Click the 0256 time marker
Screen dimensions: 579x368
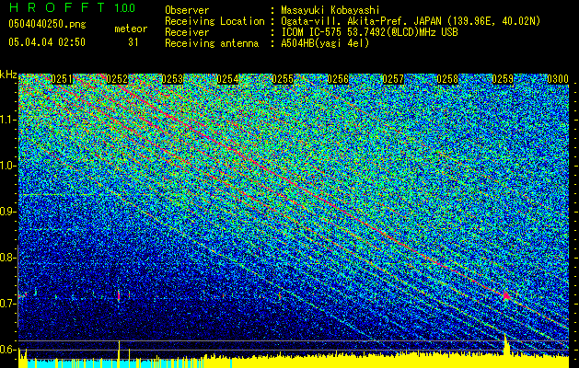pos(338,79)
